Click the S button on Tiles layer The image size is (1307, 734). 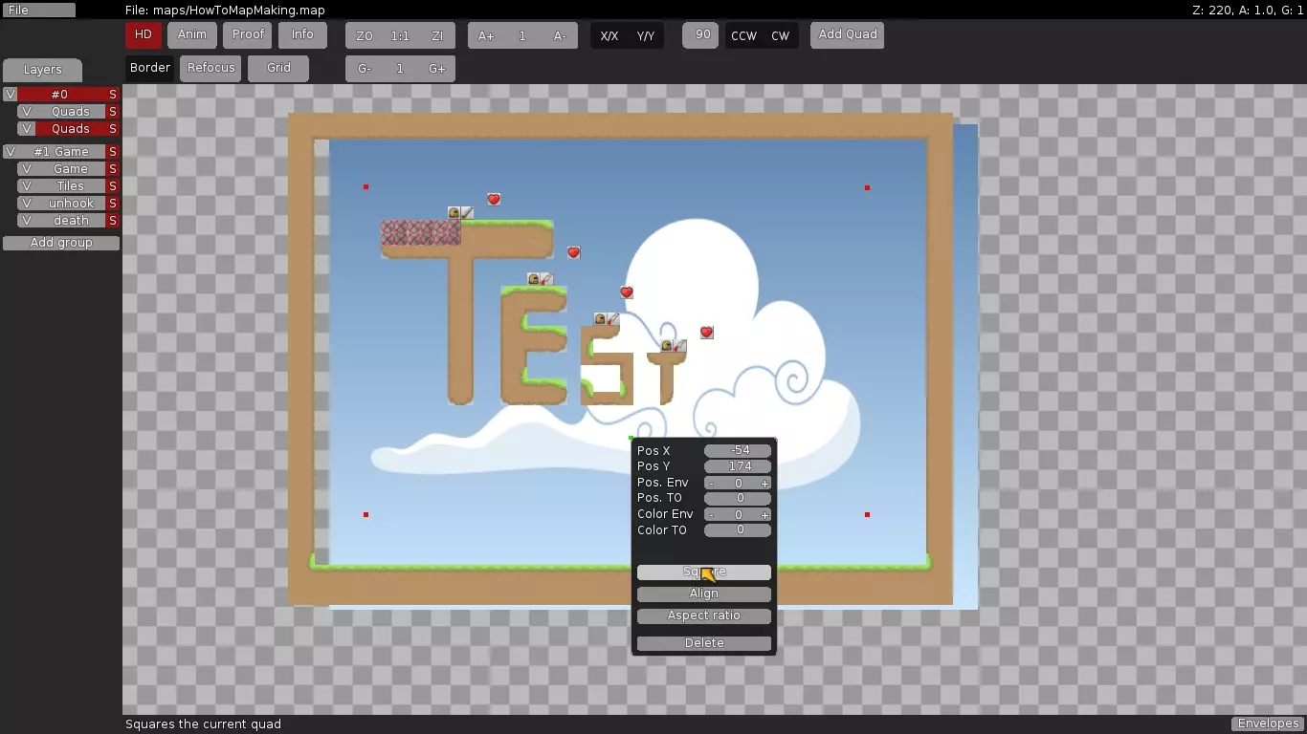[113, 186]
